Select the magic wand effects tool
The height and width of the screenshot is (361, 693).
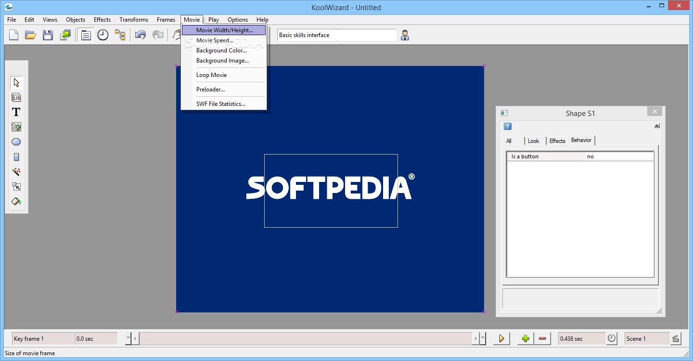coord(16,172)
